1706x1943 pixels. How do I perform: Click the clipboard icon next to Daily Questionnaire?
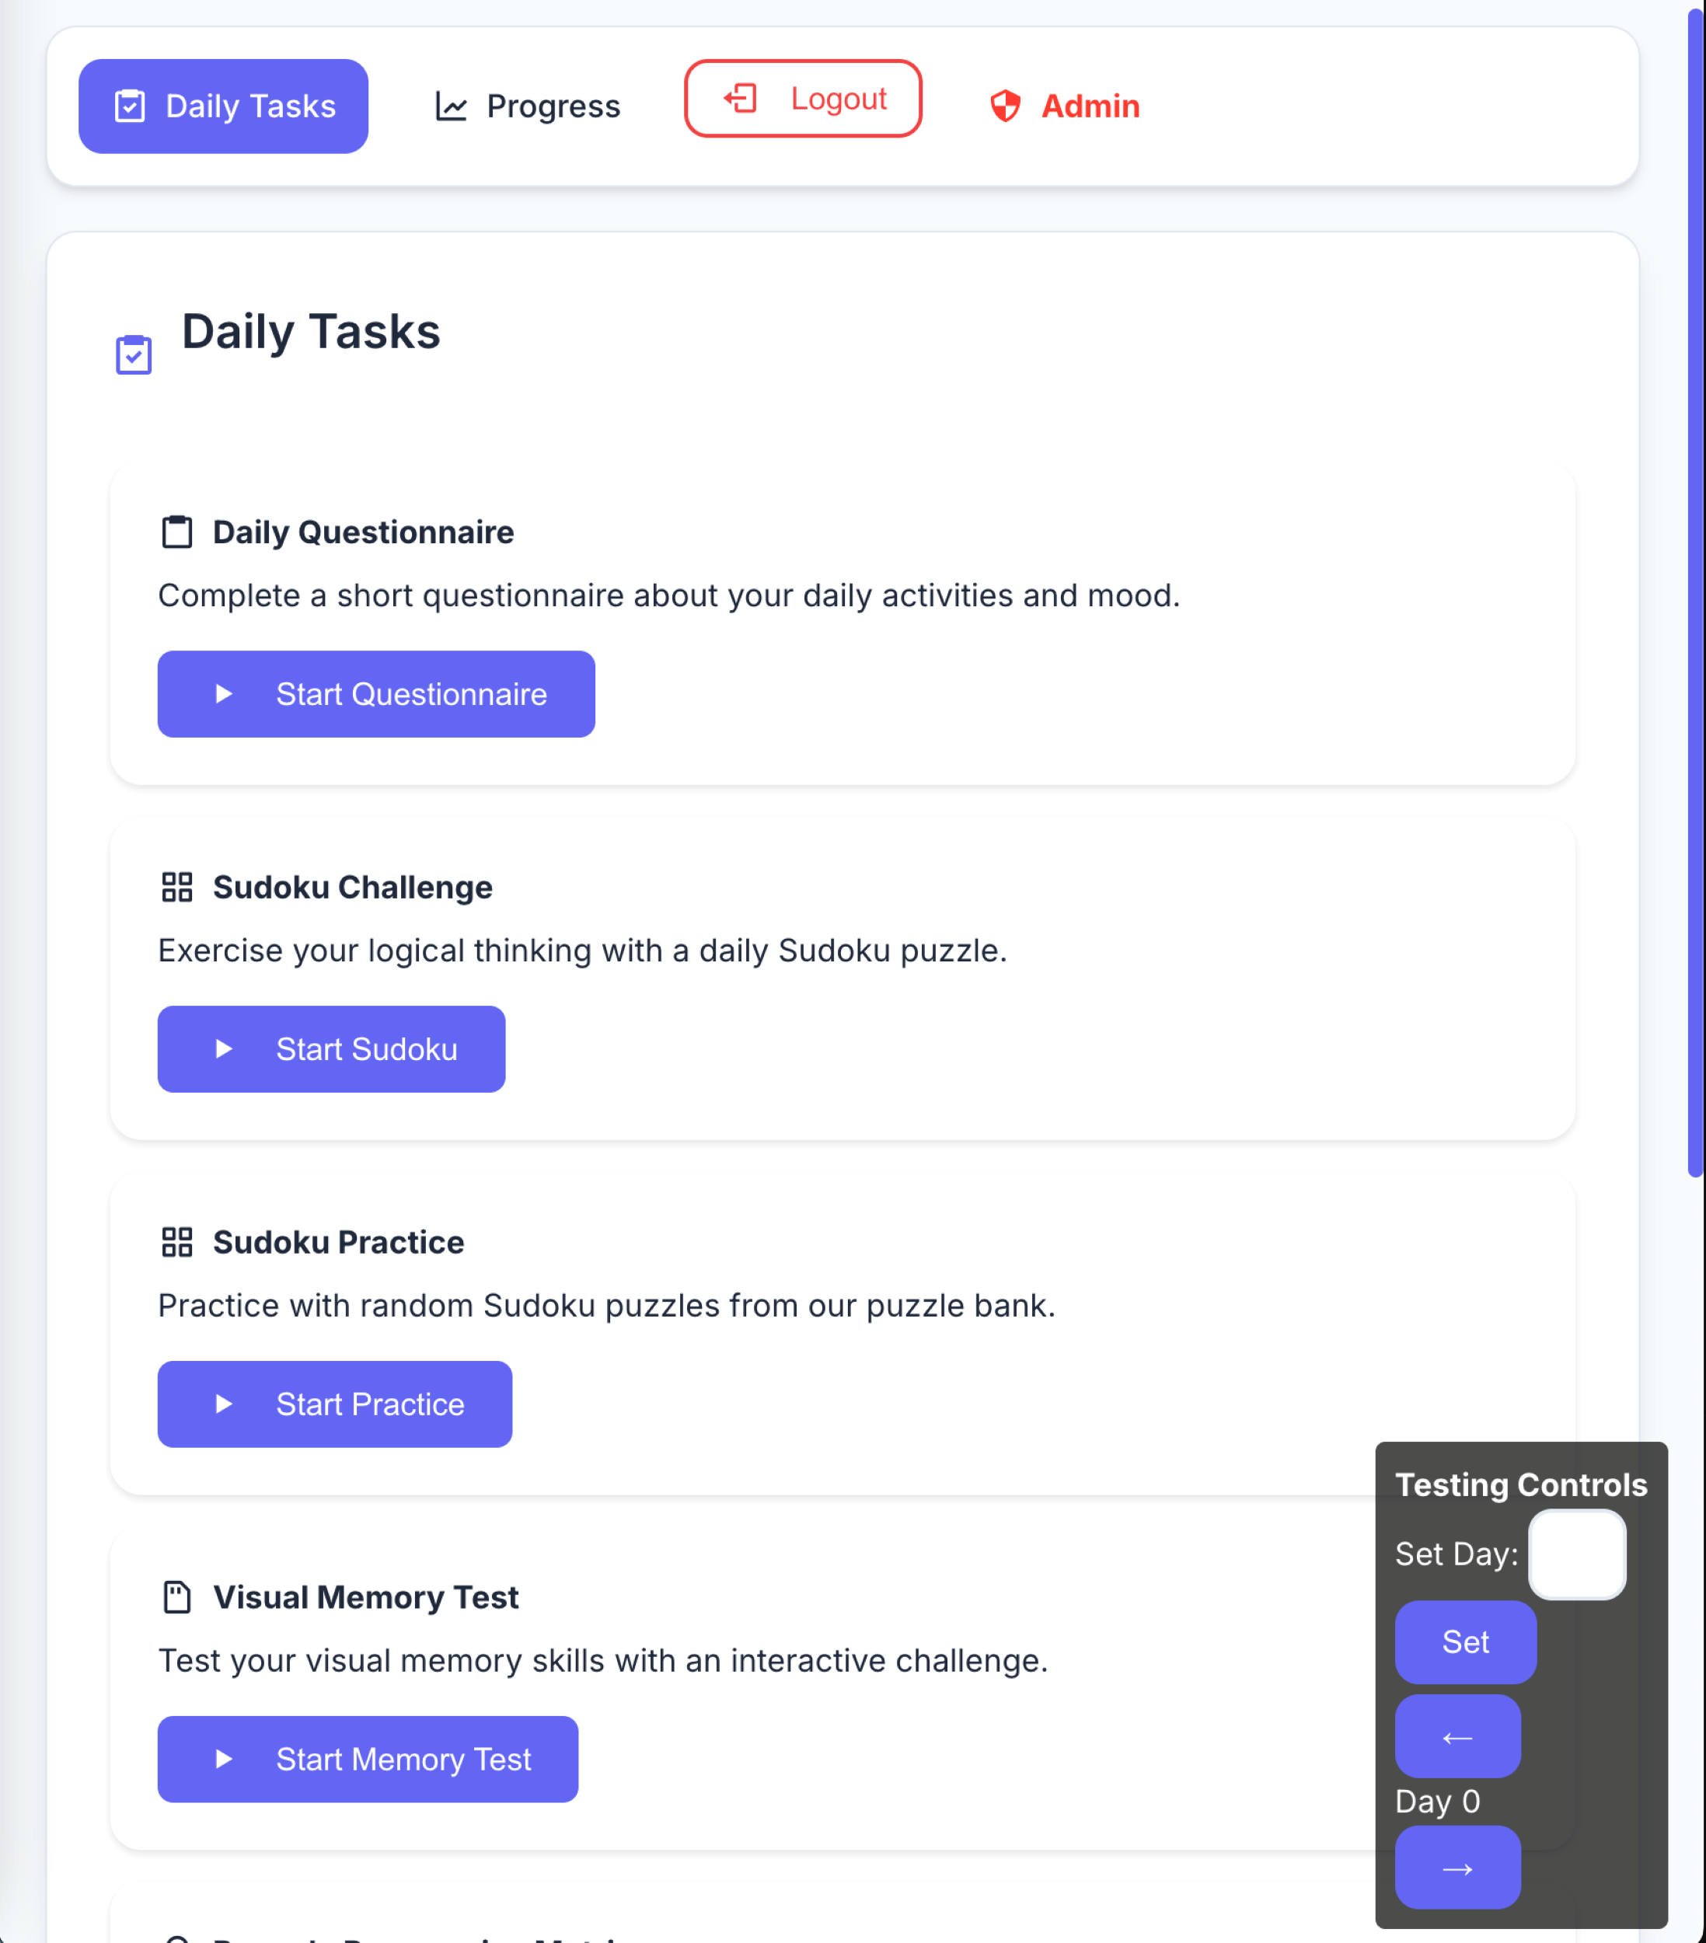tap(176, 532)
